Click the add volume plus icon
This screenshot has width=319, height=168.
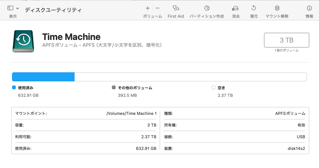tap(148, 8)
